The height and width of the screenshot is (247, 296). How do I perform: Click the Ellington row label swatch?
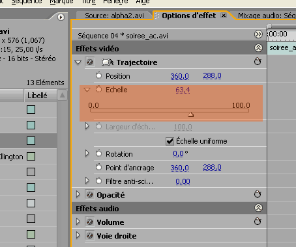pos(31,157)
